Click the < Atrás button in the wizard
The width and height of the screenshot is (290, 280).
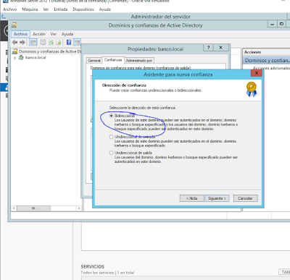[x=192, y=198]
